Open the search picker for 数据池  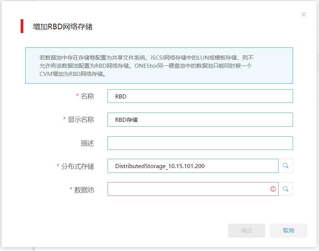tap(286, 189)
